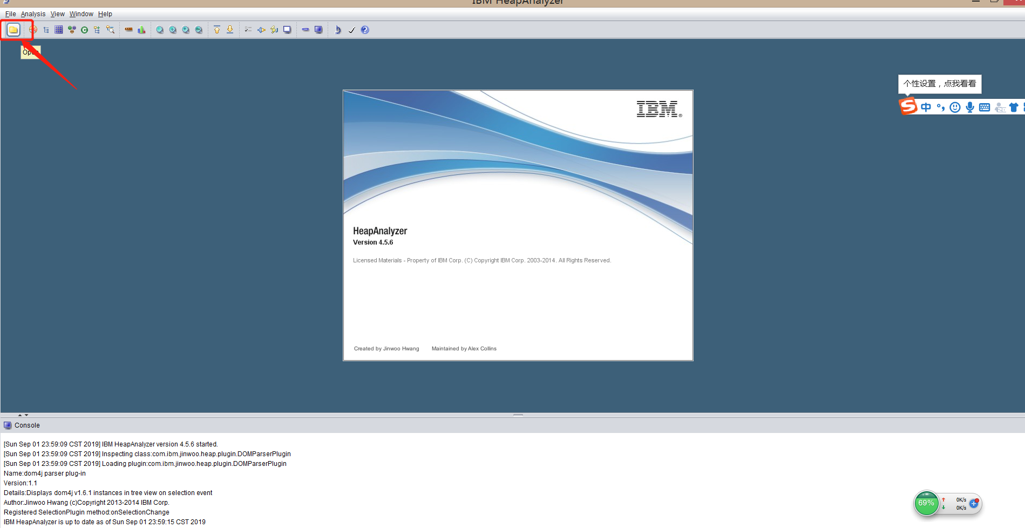This screenshot has height=528, width=1025.
Task: Click the "Inspecting class" console line
Action: (x=147, y=454)
